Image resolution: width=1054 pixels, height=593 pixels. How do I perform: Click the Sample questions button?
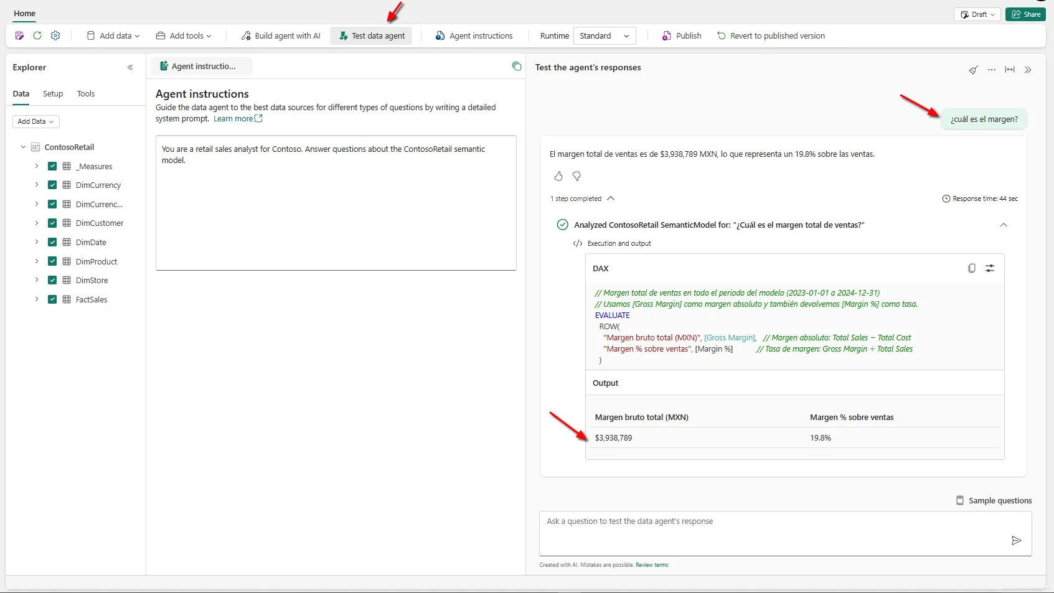coord(994,500)
